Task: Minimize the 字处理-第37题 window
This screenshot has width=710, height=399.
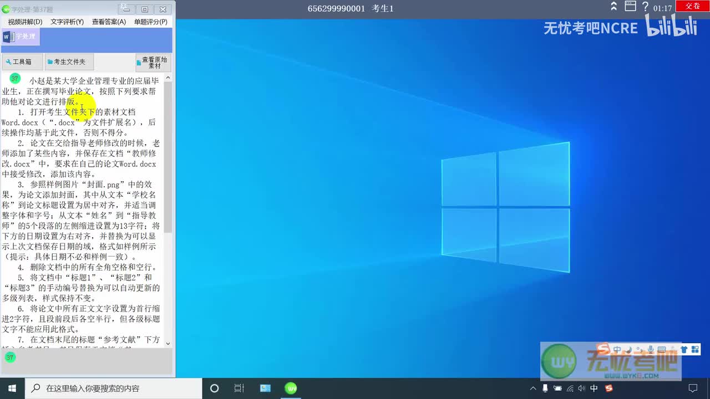Action: (x=126, y=9)
